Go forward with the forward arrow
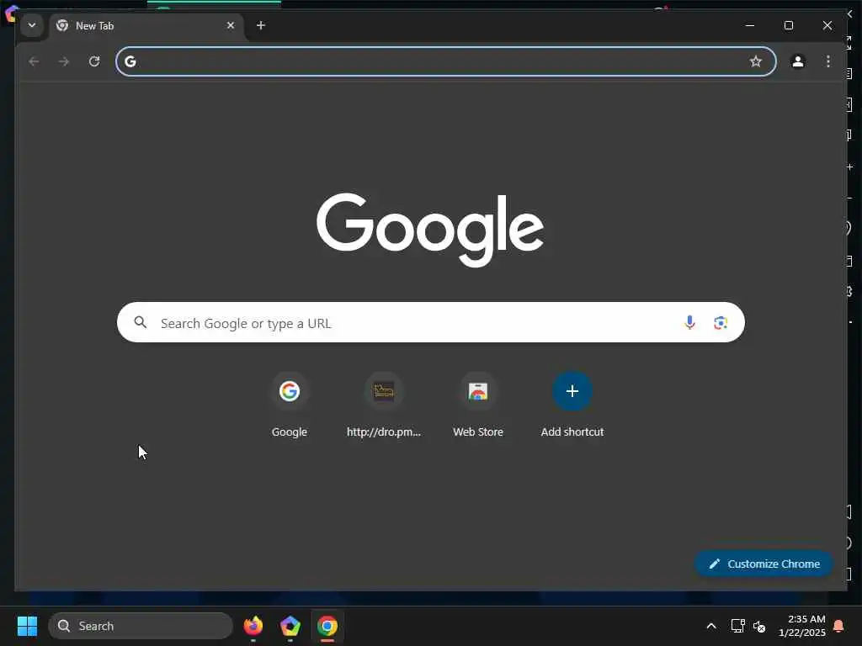Screen dimensions: 862x646 coord(64,61)
